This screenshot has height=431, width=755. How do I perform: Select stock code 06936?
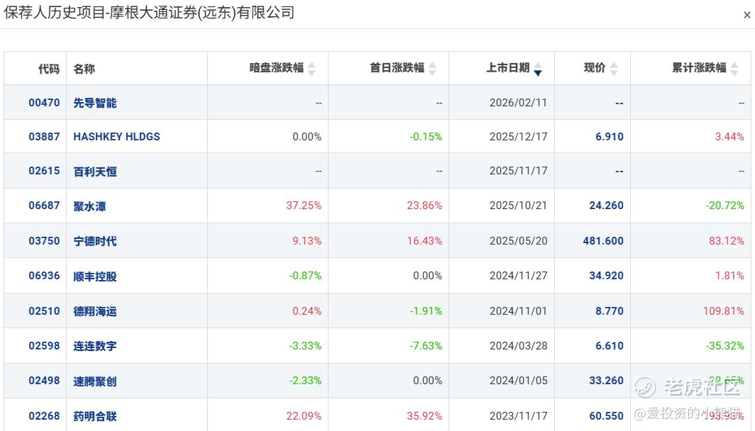44,276
